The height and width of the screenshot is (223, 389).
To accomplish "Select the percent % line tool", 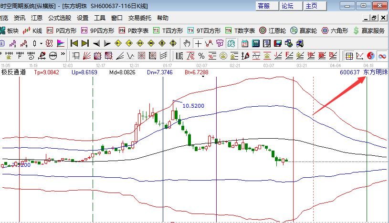I will tap(201, 56).
